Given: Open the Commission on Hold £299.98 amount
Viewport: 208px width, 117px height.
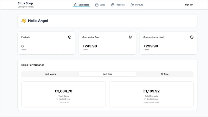Looking at the screenshot, I should [x=151, y=46].
